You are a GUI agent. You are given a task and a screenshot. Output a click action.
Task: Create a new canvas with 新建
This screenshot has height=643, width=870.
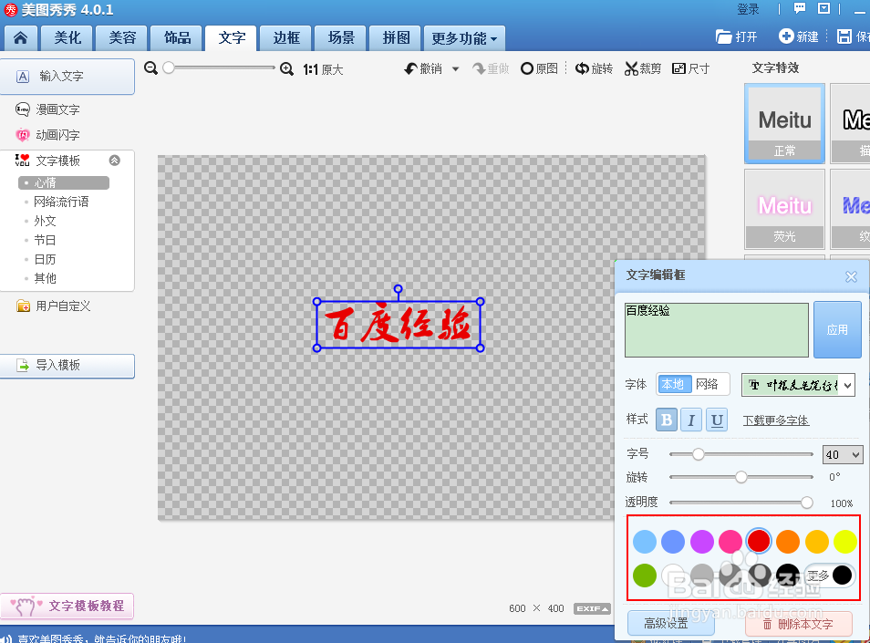799,36
